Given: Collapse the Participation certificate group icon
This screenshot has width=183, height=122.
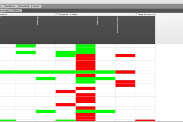Looking at the screenshot, I should pyautogui.click(x=57, y=14).
